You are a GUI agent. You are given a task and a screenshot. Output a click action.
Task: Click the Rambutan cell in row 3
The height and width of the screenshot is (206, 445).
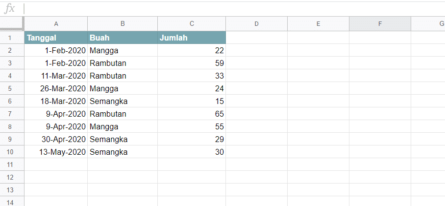pyautogui.click(x=123, y=63)
